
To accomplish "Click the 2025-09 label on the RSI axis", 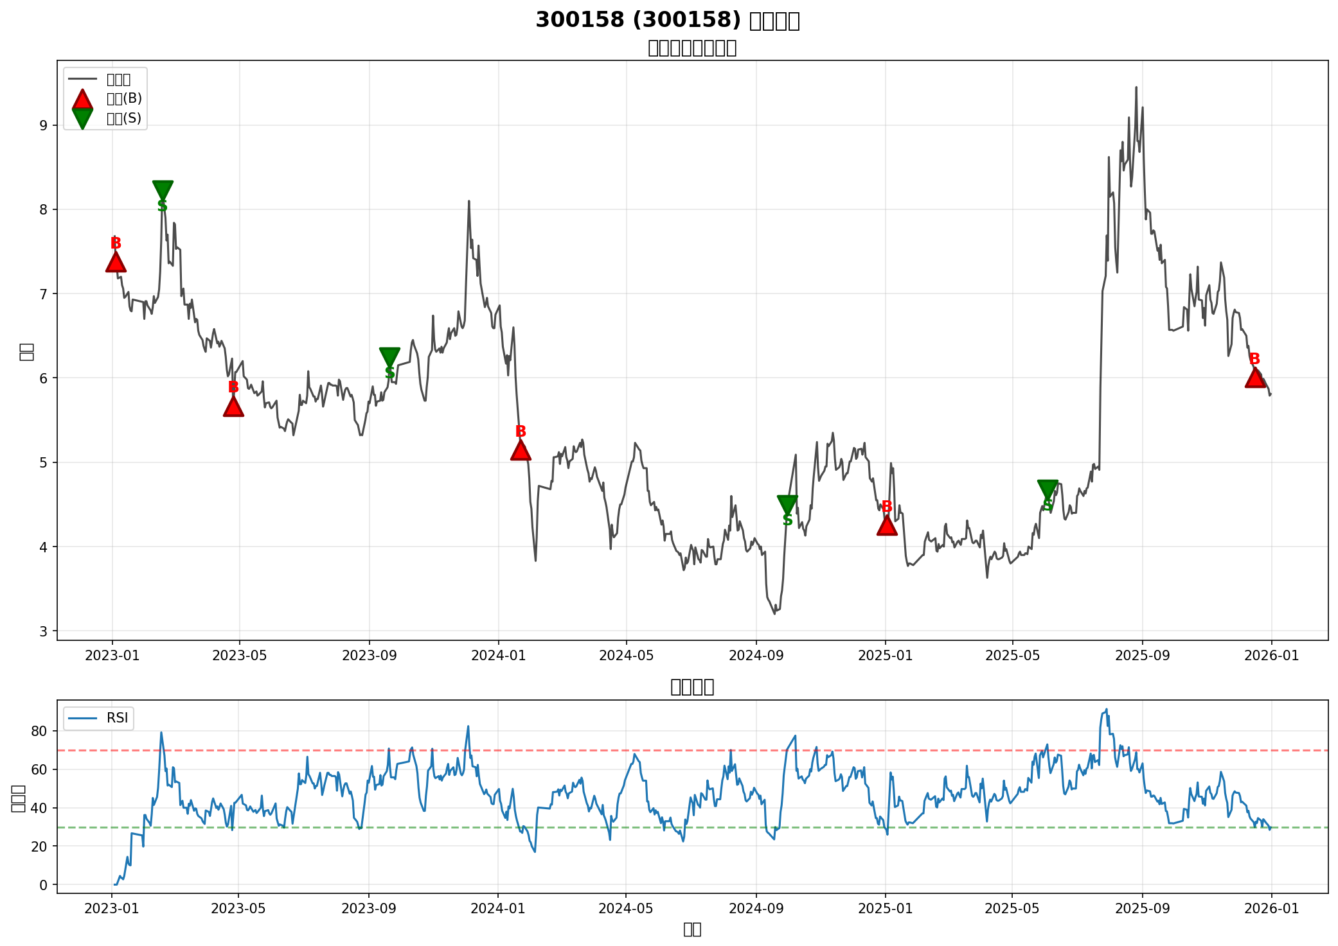I will [1142, 908].
